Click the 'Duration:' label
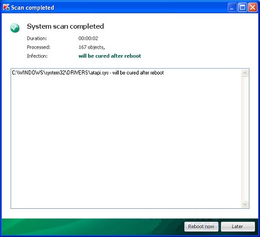 (37, 38)
